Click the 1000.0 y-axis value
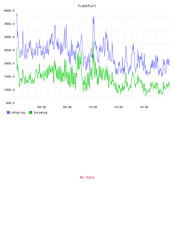Viewport: 174px width, 234px height. click(9, 90)
